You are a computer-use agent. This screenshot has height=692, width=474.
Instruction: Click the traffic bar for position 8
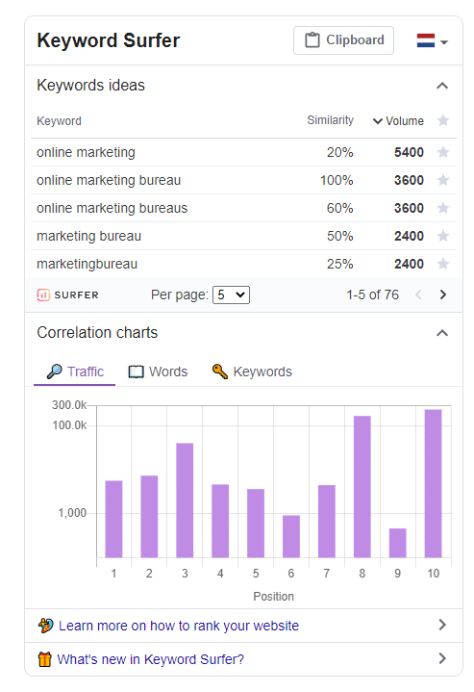pyautogui.click(x=362, y=486)
